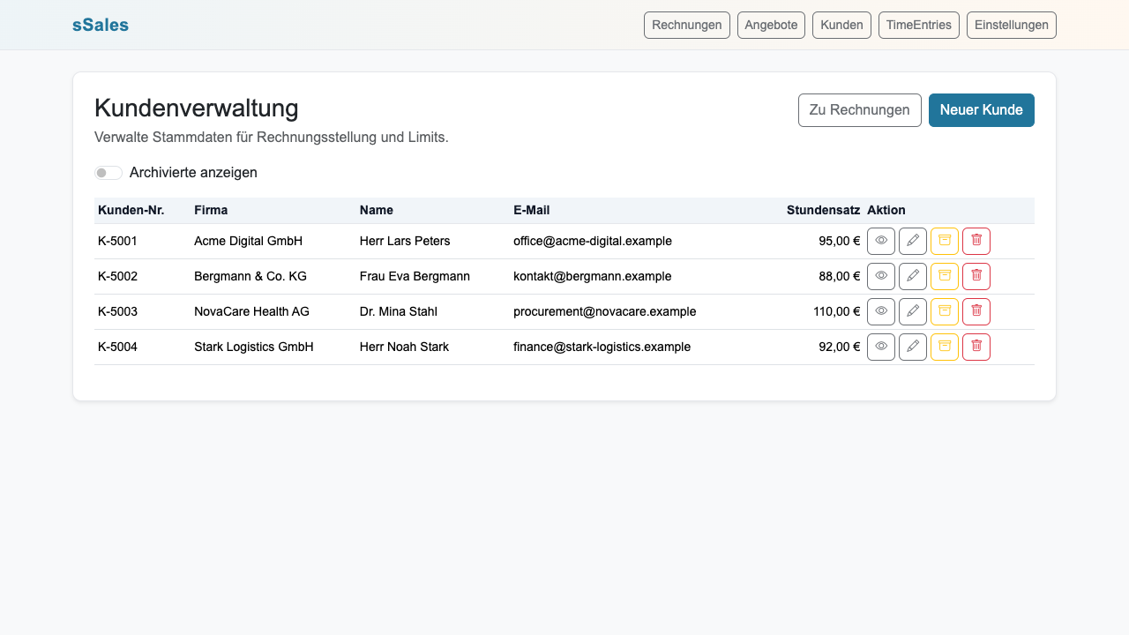The height and width of the screenshot is (635, 1129).
Task: Switch to Angebote
Action: click(x=770, y=25)
